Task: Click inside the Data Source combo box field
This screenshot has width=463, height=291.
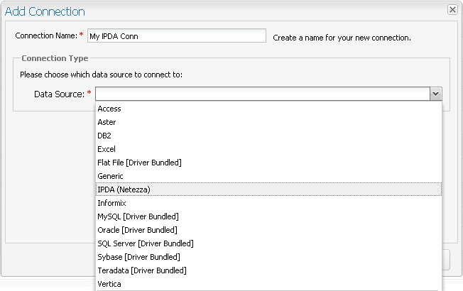Action: coord(263,94)
